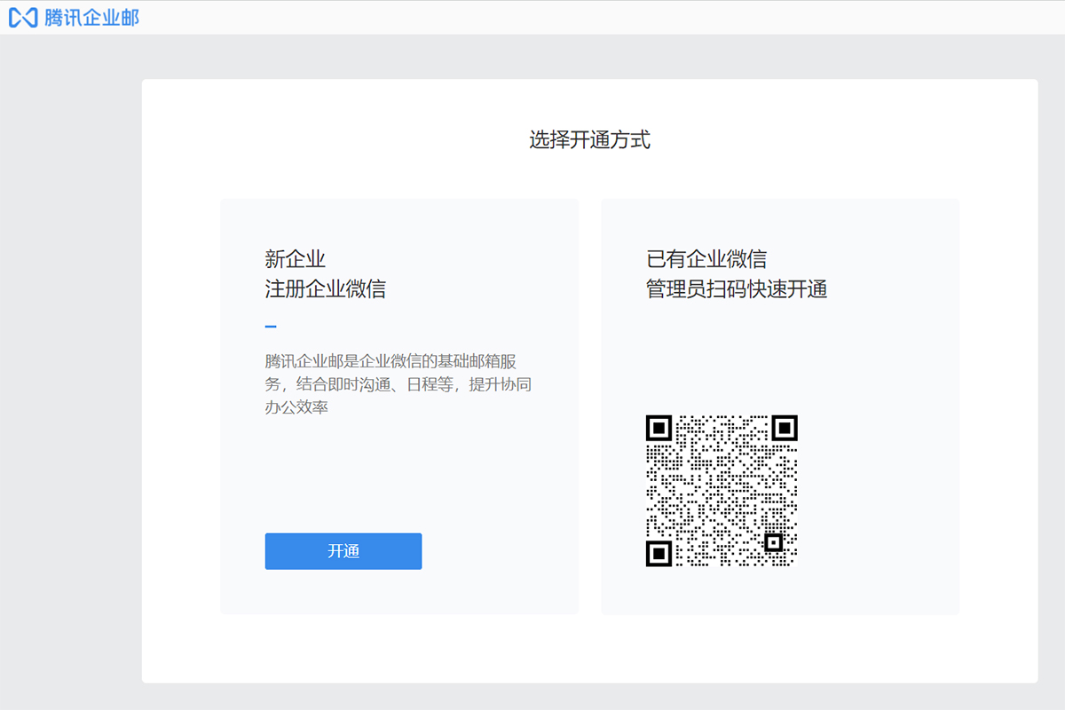Click the 新企业 title text
Viewport: 1065px width, 710px height.
coord(296,259)
